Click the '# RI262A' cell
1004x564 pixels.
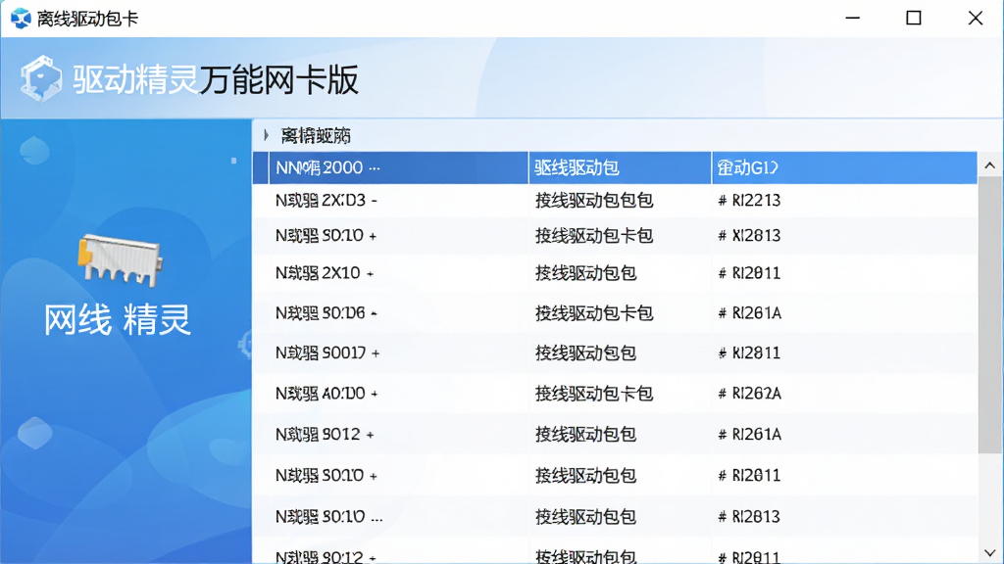click(749, 393)
